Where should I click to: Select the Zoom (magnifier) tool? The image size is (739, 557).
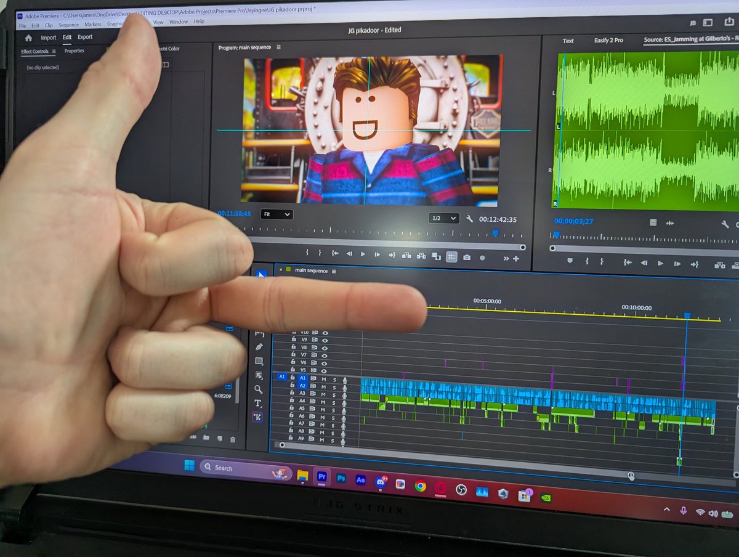tap(259, 389)
